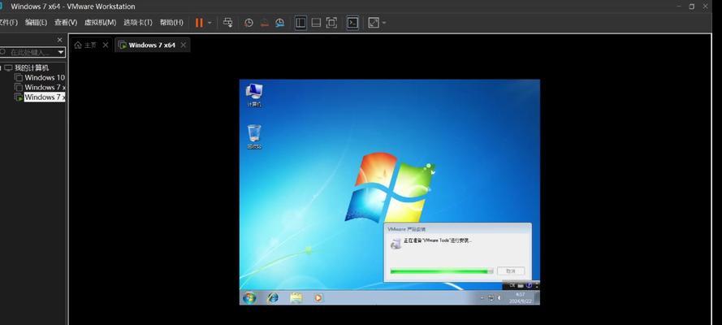Send Ctrl+Alt+Del to the guest
This screenshot has height=325, width=722.
(228, 23)
